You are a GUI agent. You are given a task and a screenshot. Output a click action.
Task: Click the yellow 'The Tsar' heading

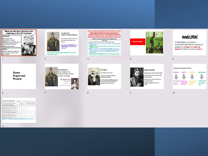[192, 72]
